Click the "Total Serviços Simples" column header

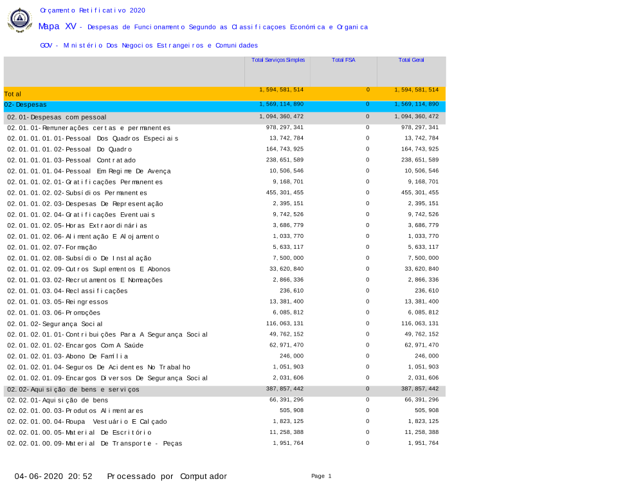tap(278, 60)
